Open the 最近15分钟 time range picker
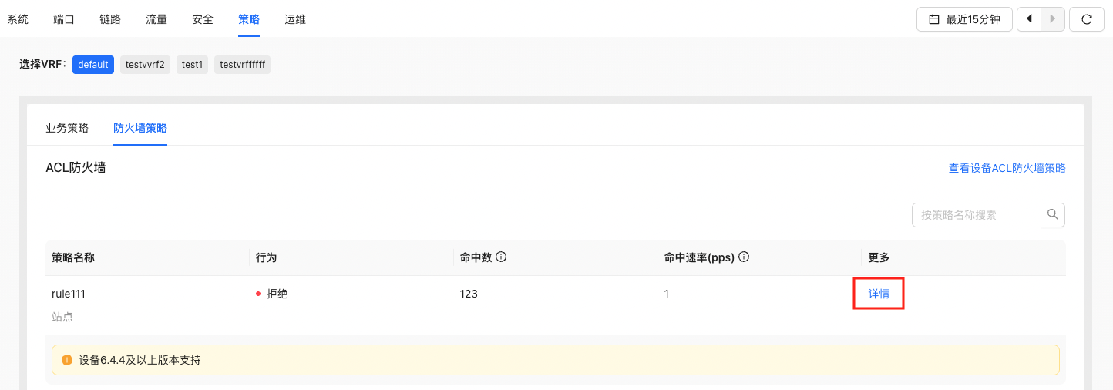 [964, 19]
